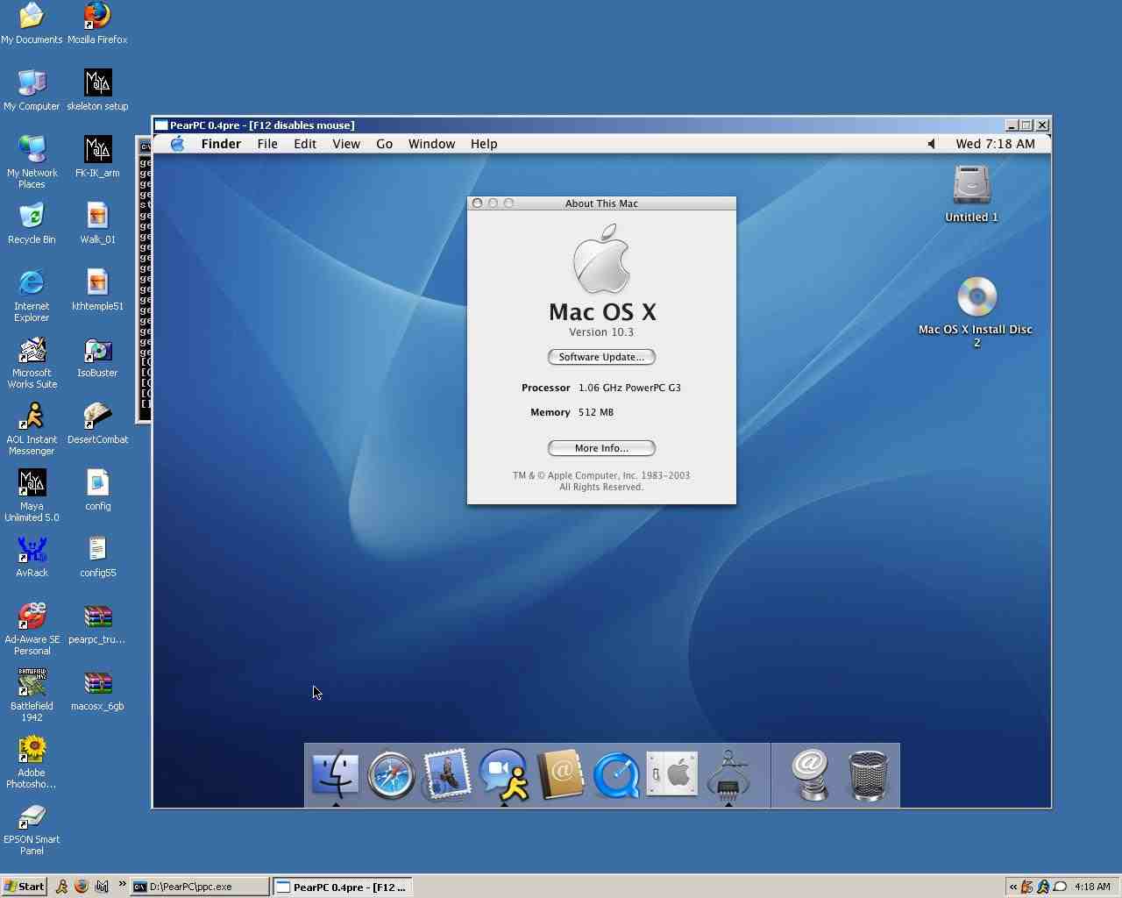1122x898 pixels.
Task: Select the Walk_01 file icon
Action: (97, 223)
